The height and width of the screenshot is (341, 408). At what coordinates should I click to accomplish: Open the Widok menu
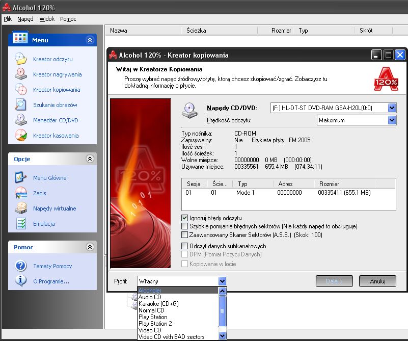pos(47,19)
